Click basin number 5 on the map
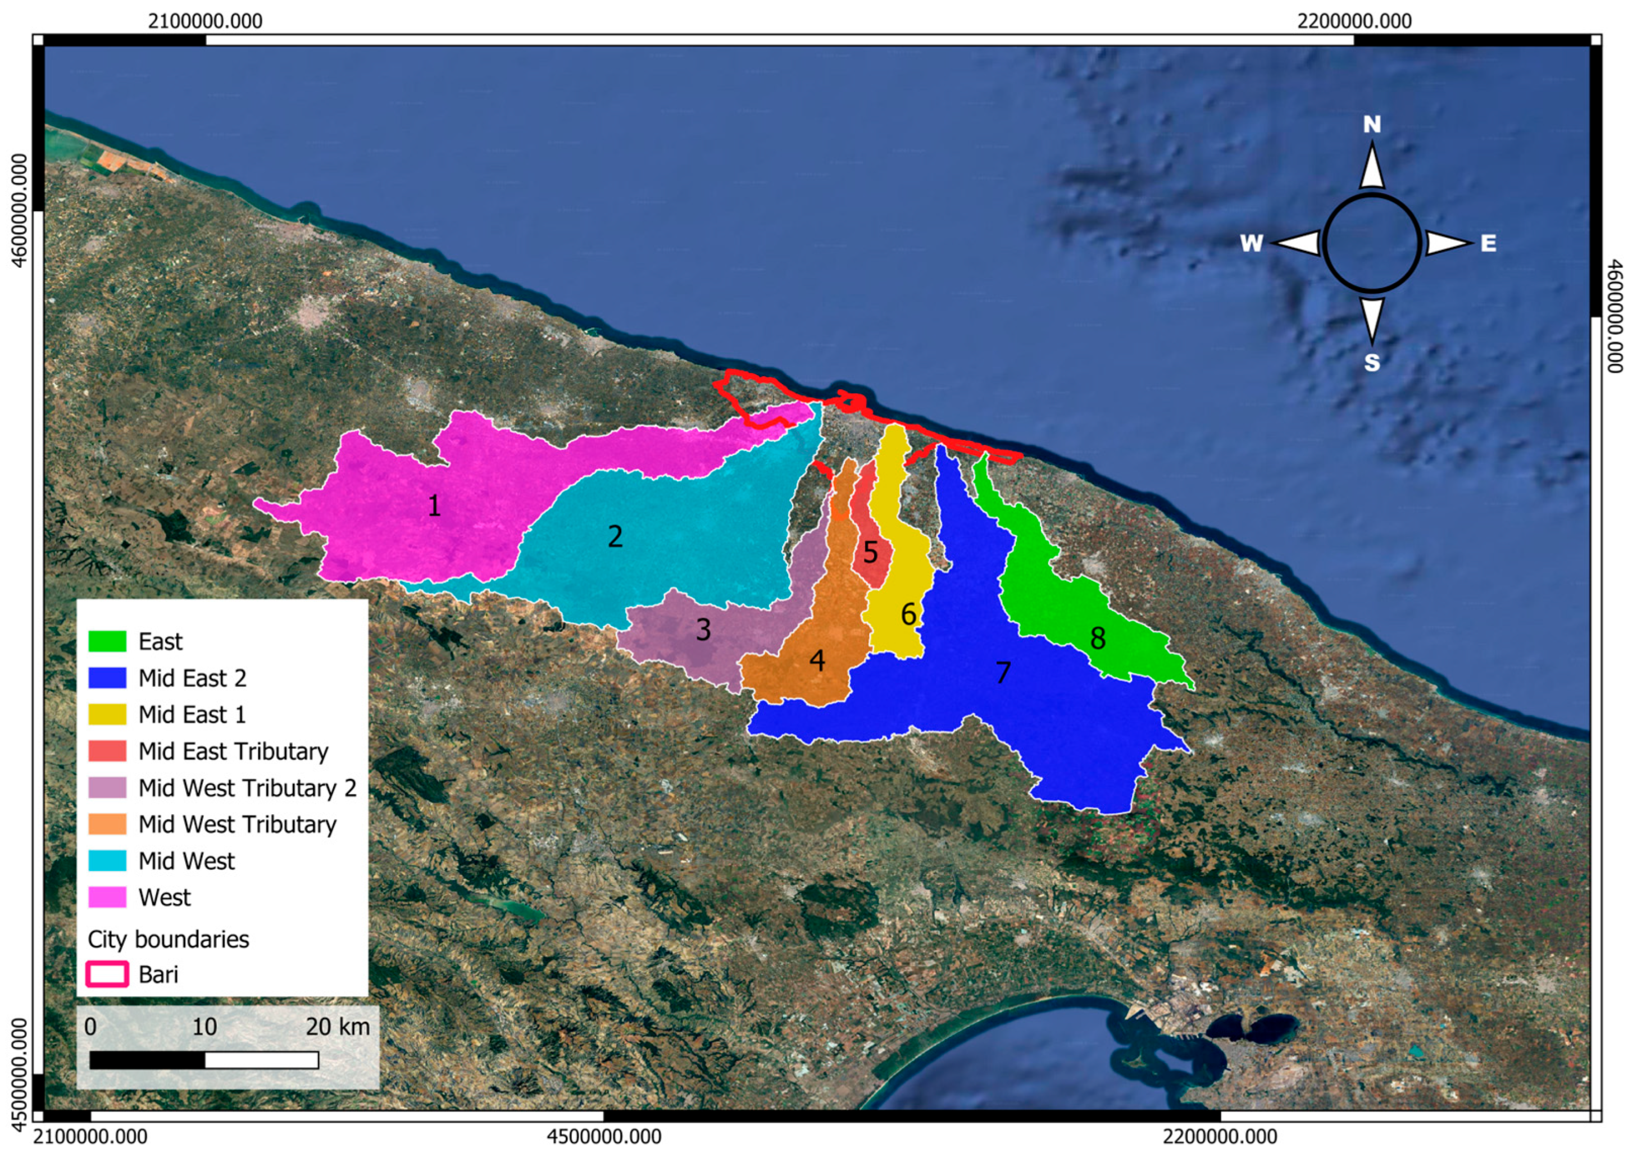The height and width of the screenshot is (1153, 1637). pos(871,552)
